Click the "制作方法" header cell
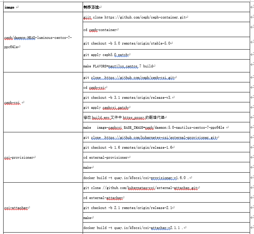Image resolution: width=254 pixels, height=234 pixels. pos(166,7)
